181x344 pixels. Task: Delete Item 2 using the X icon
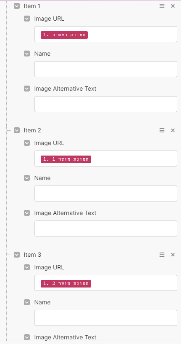[173, 130]
